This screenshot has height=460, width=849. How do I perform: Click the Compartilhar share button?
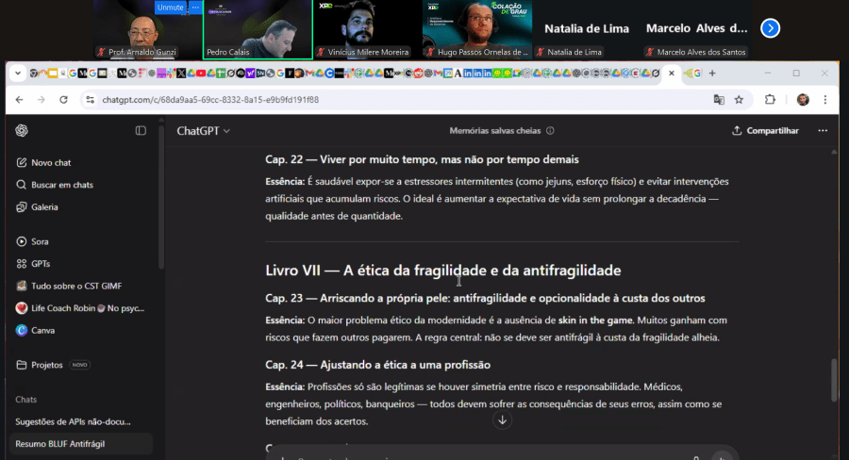pyautogui.click(x=765, y=131)
